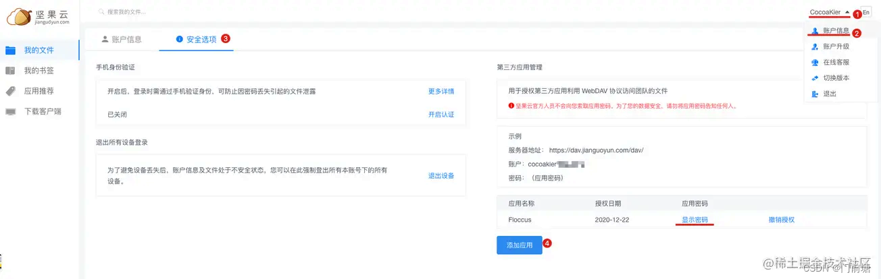
Task: Click the red warning icon in WebDAV notice
Action: [x=511, y=106]
